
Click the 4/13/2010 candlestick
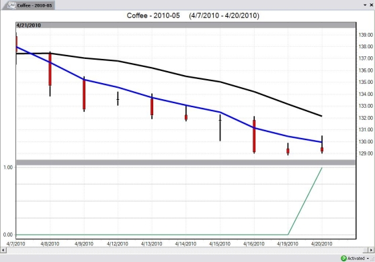click(152, 107)
